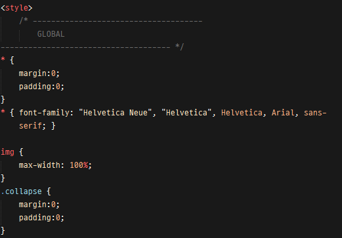Click the first margin:0 declaration

(39, 73)
